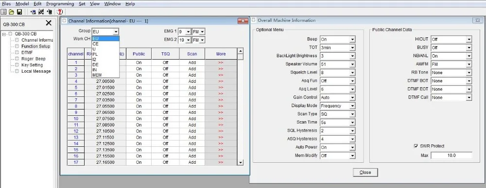
Task: Open the Squelch Level dropdown
Action: 352,73
